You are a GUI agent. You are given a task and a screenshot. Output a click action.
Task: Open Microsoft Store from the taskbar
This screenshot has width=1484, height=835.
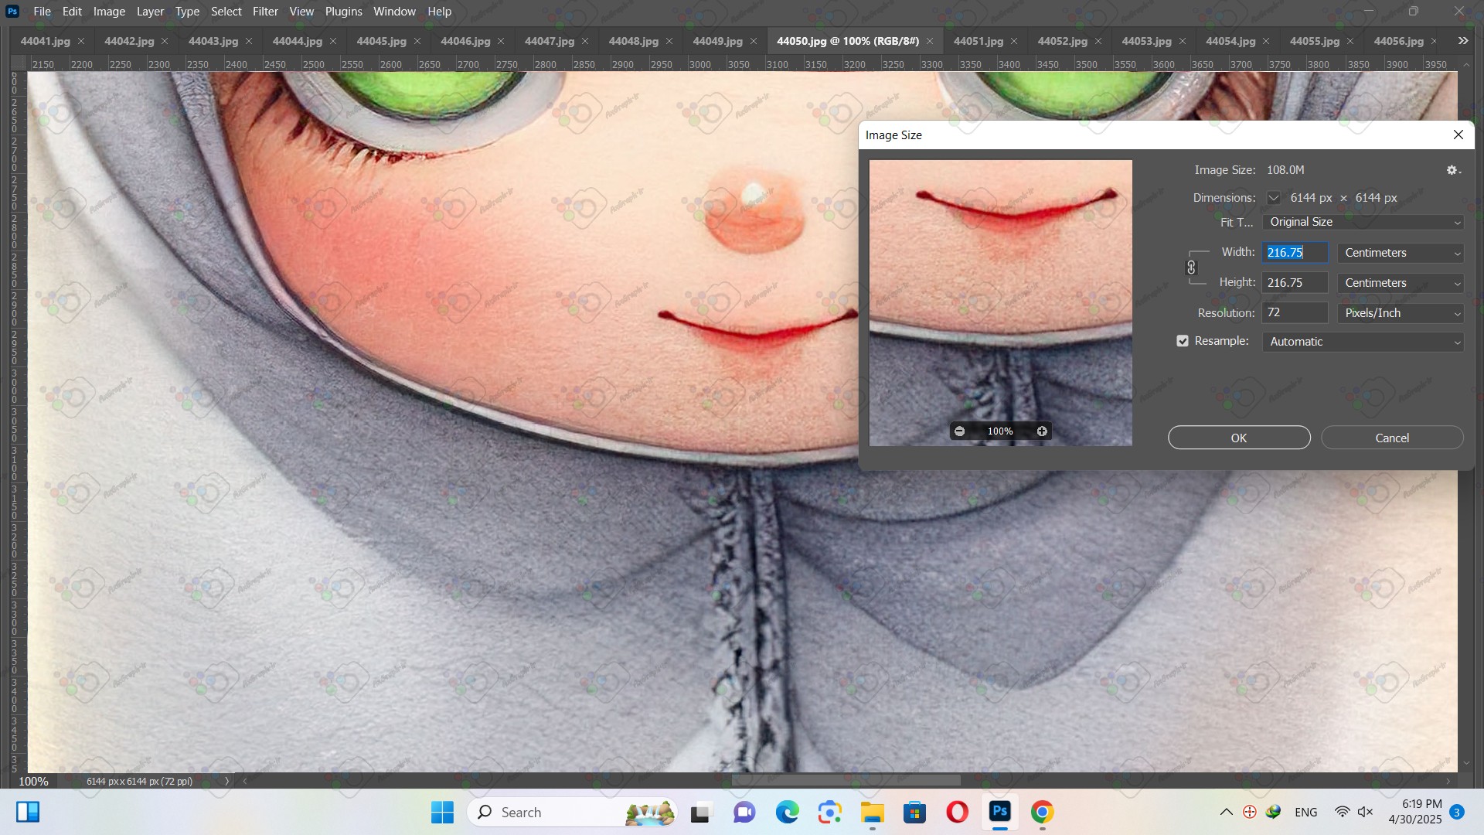915,813
